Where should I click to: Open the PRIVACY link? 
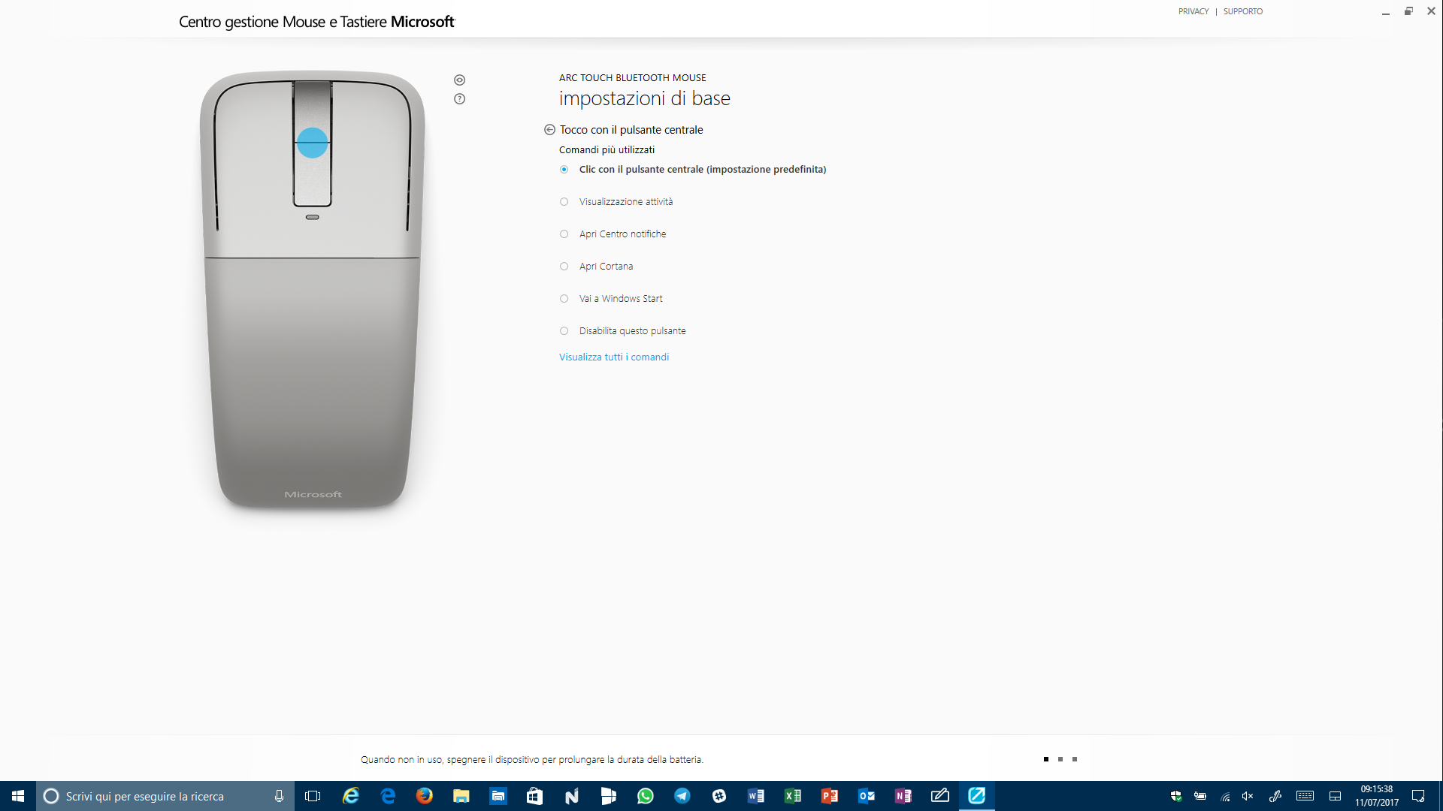pyautogui.click(x=1193, y=11)
